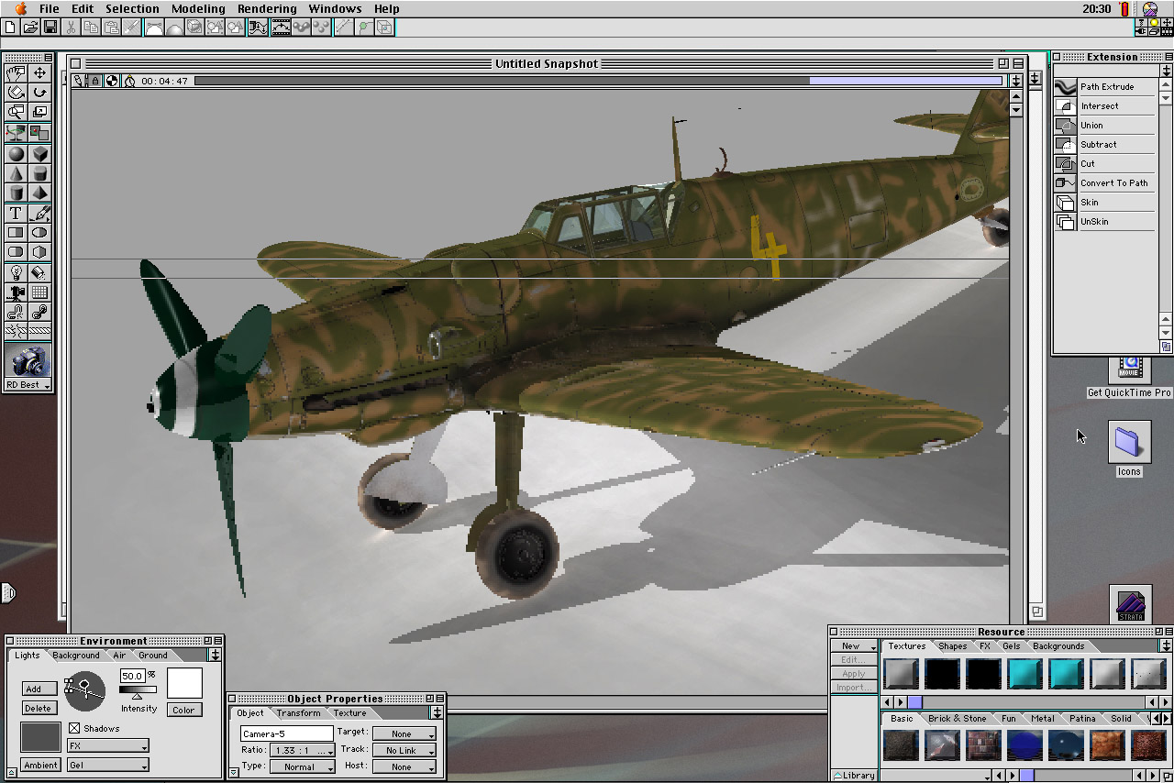Click the Subtract boolean icon
The width and height of the screenshot is (1174, 783).
coord(1065,145)
